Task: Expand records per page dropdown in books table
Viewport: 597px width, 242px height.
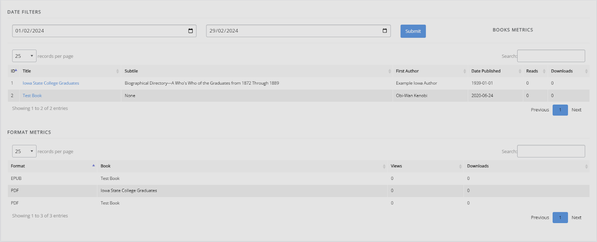Action: tap(24, 56)
